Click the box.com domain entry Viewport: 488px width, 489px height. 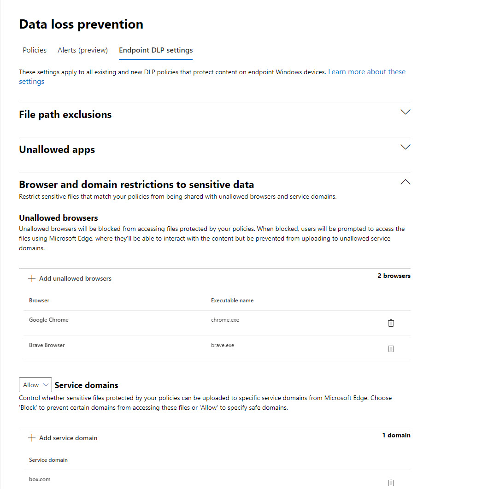(40, 479)
